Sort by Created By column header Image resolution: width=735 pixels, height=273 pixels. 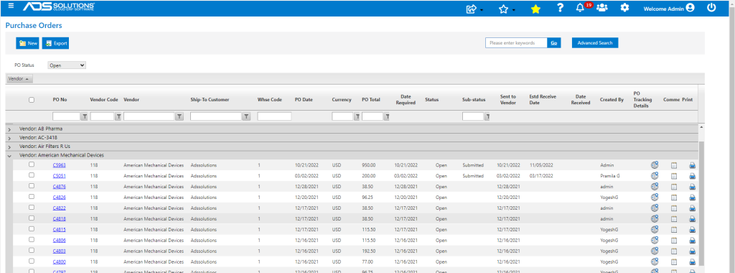pyautogui.click(x=612, y=100)
